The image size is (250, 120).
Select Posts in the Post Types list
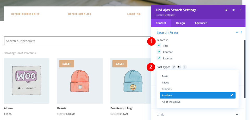coord(165,76)
